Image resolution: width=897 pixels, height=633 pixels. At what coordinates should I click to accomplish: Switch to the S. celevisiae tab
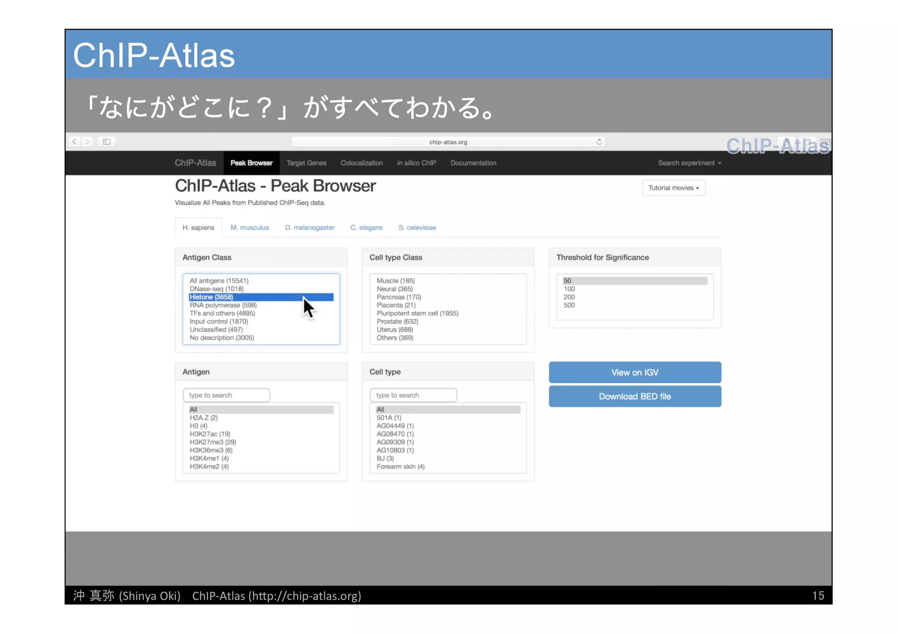417,227
